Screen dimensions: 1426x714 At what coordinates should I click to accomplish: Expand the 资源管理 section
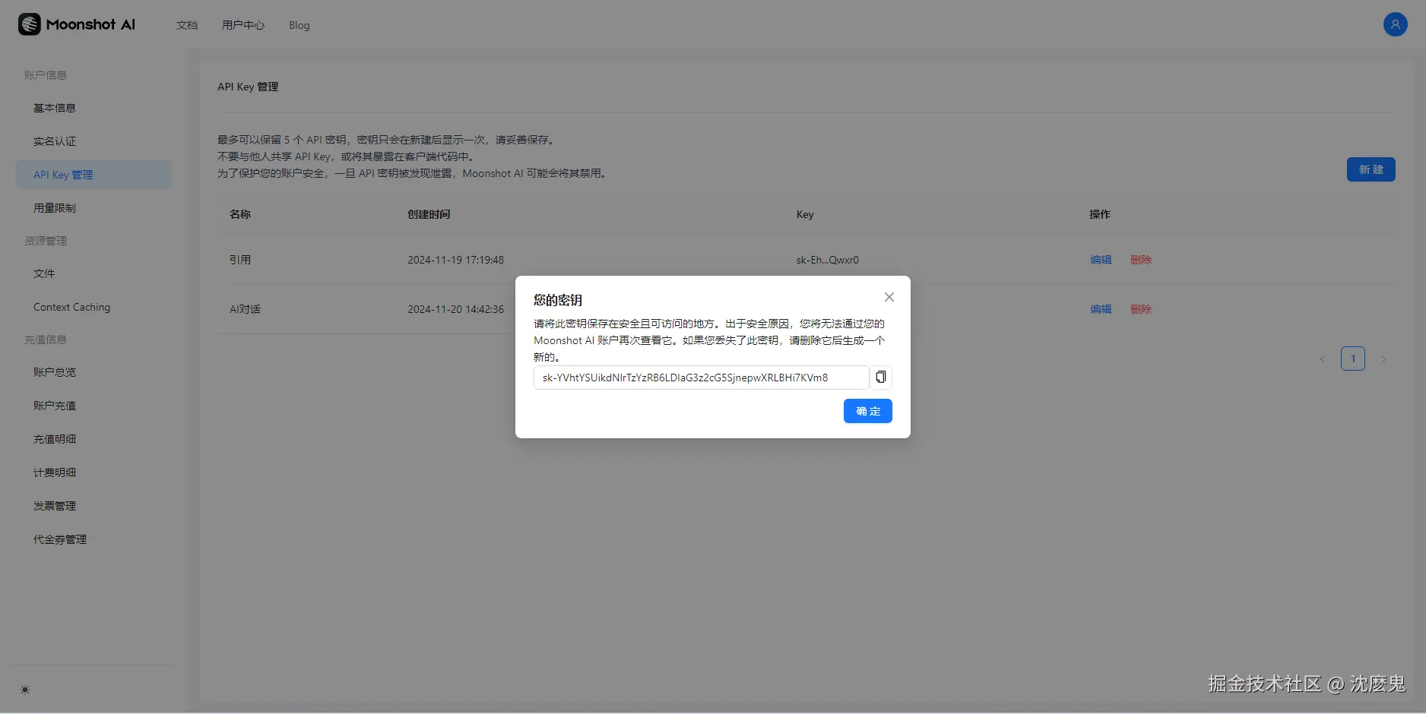(x=45, y=240)
